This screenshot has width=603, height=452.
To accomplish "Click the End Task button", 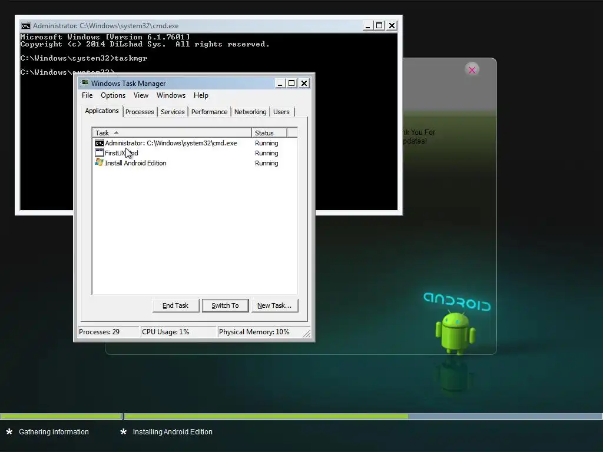I will [175, 305].
